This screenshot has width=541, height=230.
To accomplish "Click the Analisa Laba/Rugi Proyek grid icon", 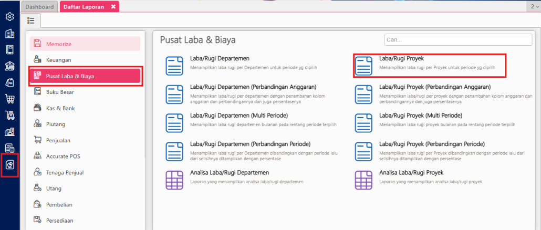I will (363, 180).
